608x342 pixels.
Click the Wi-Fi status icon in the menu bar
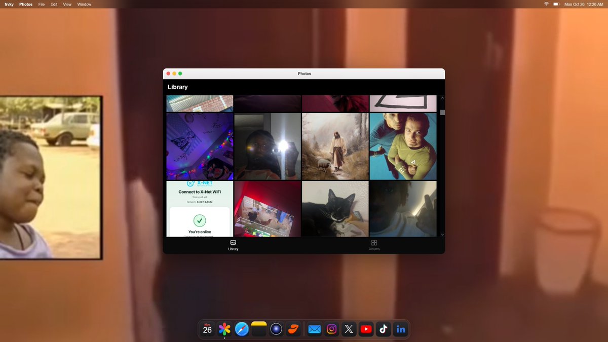point(547,4)
